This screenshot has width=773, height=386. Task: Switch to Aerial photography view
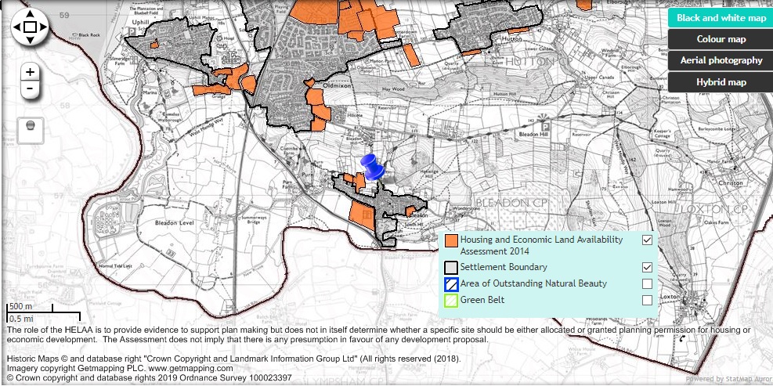(721, 60)
